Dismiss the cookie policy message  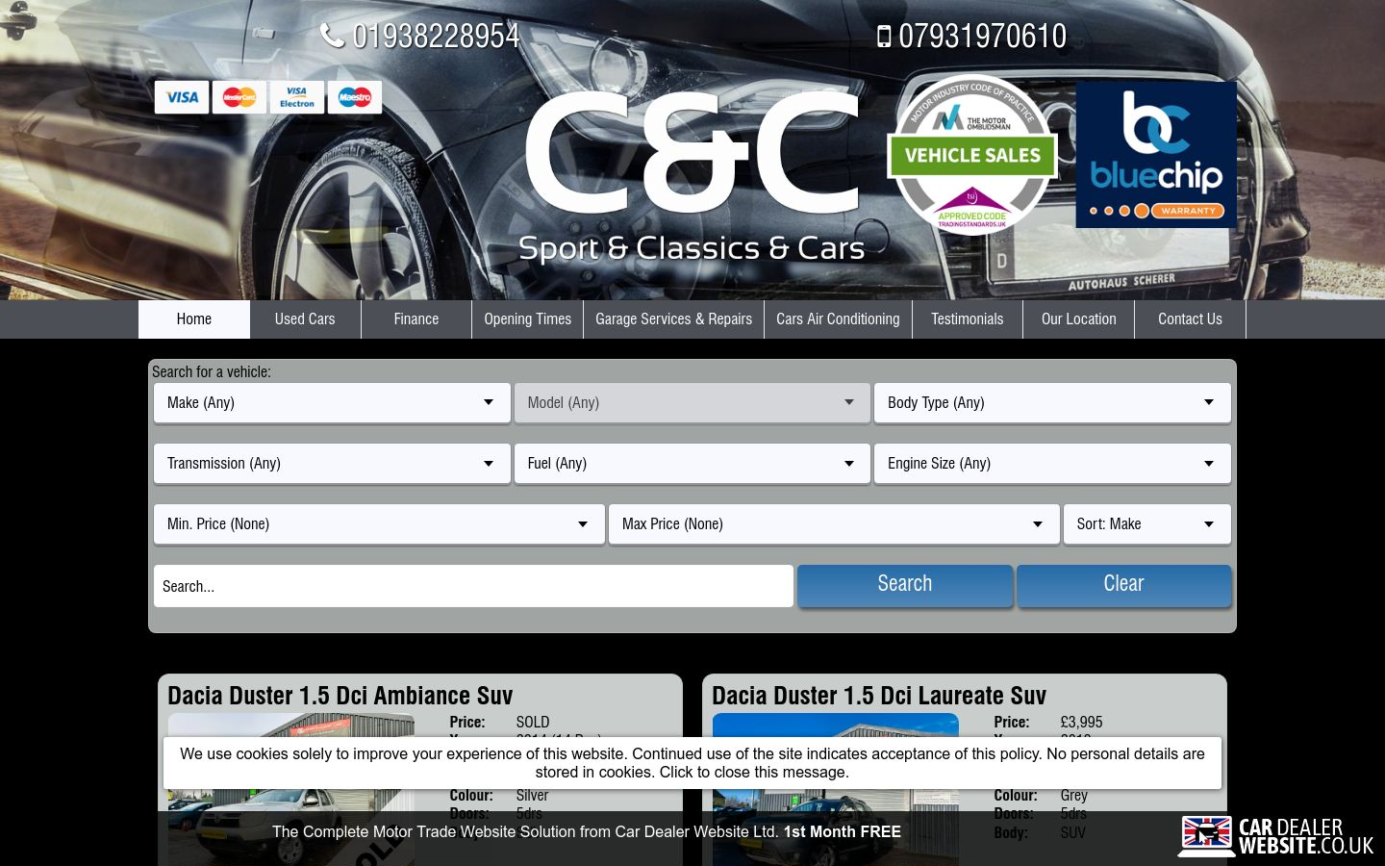pyautogui.click(x=692, y=763)
